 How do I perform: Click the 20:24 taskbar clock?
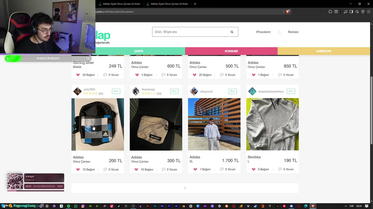pos(359,206)
